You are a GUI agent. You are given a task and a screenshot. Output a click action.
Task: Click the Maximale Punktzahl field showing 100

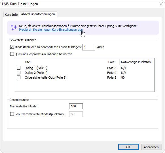click(x=76, y=106)
